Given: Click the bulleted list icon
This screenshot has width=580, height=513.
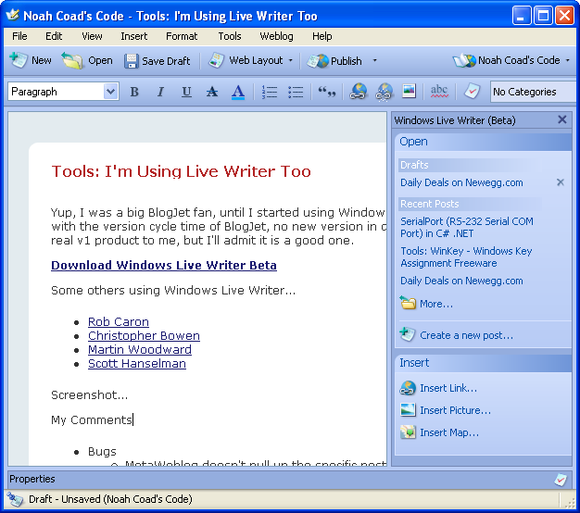Looking at the screenshot, I should tap(296, 92).
